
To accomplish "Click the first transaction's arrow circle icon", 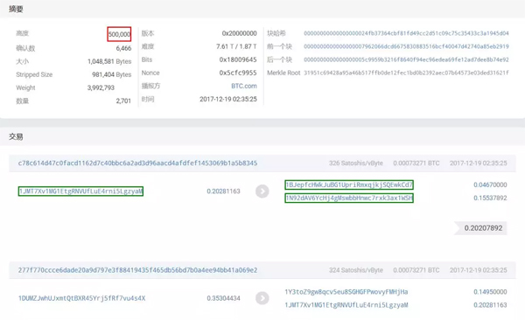I will [x=262, y=191].
